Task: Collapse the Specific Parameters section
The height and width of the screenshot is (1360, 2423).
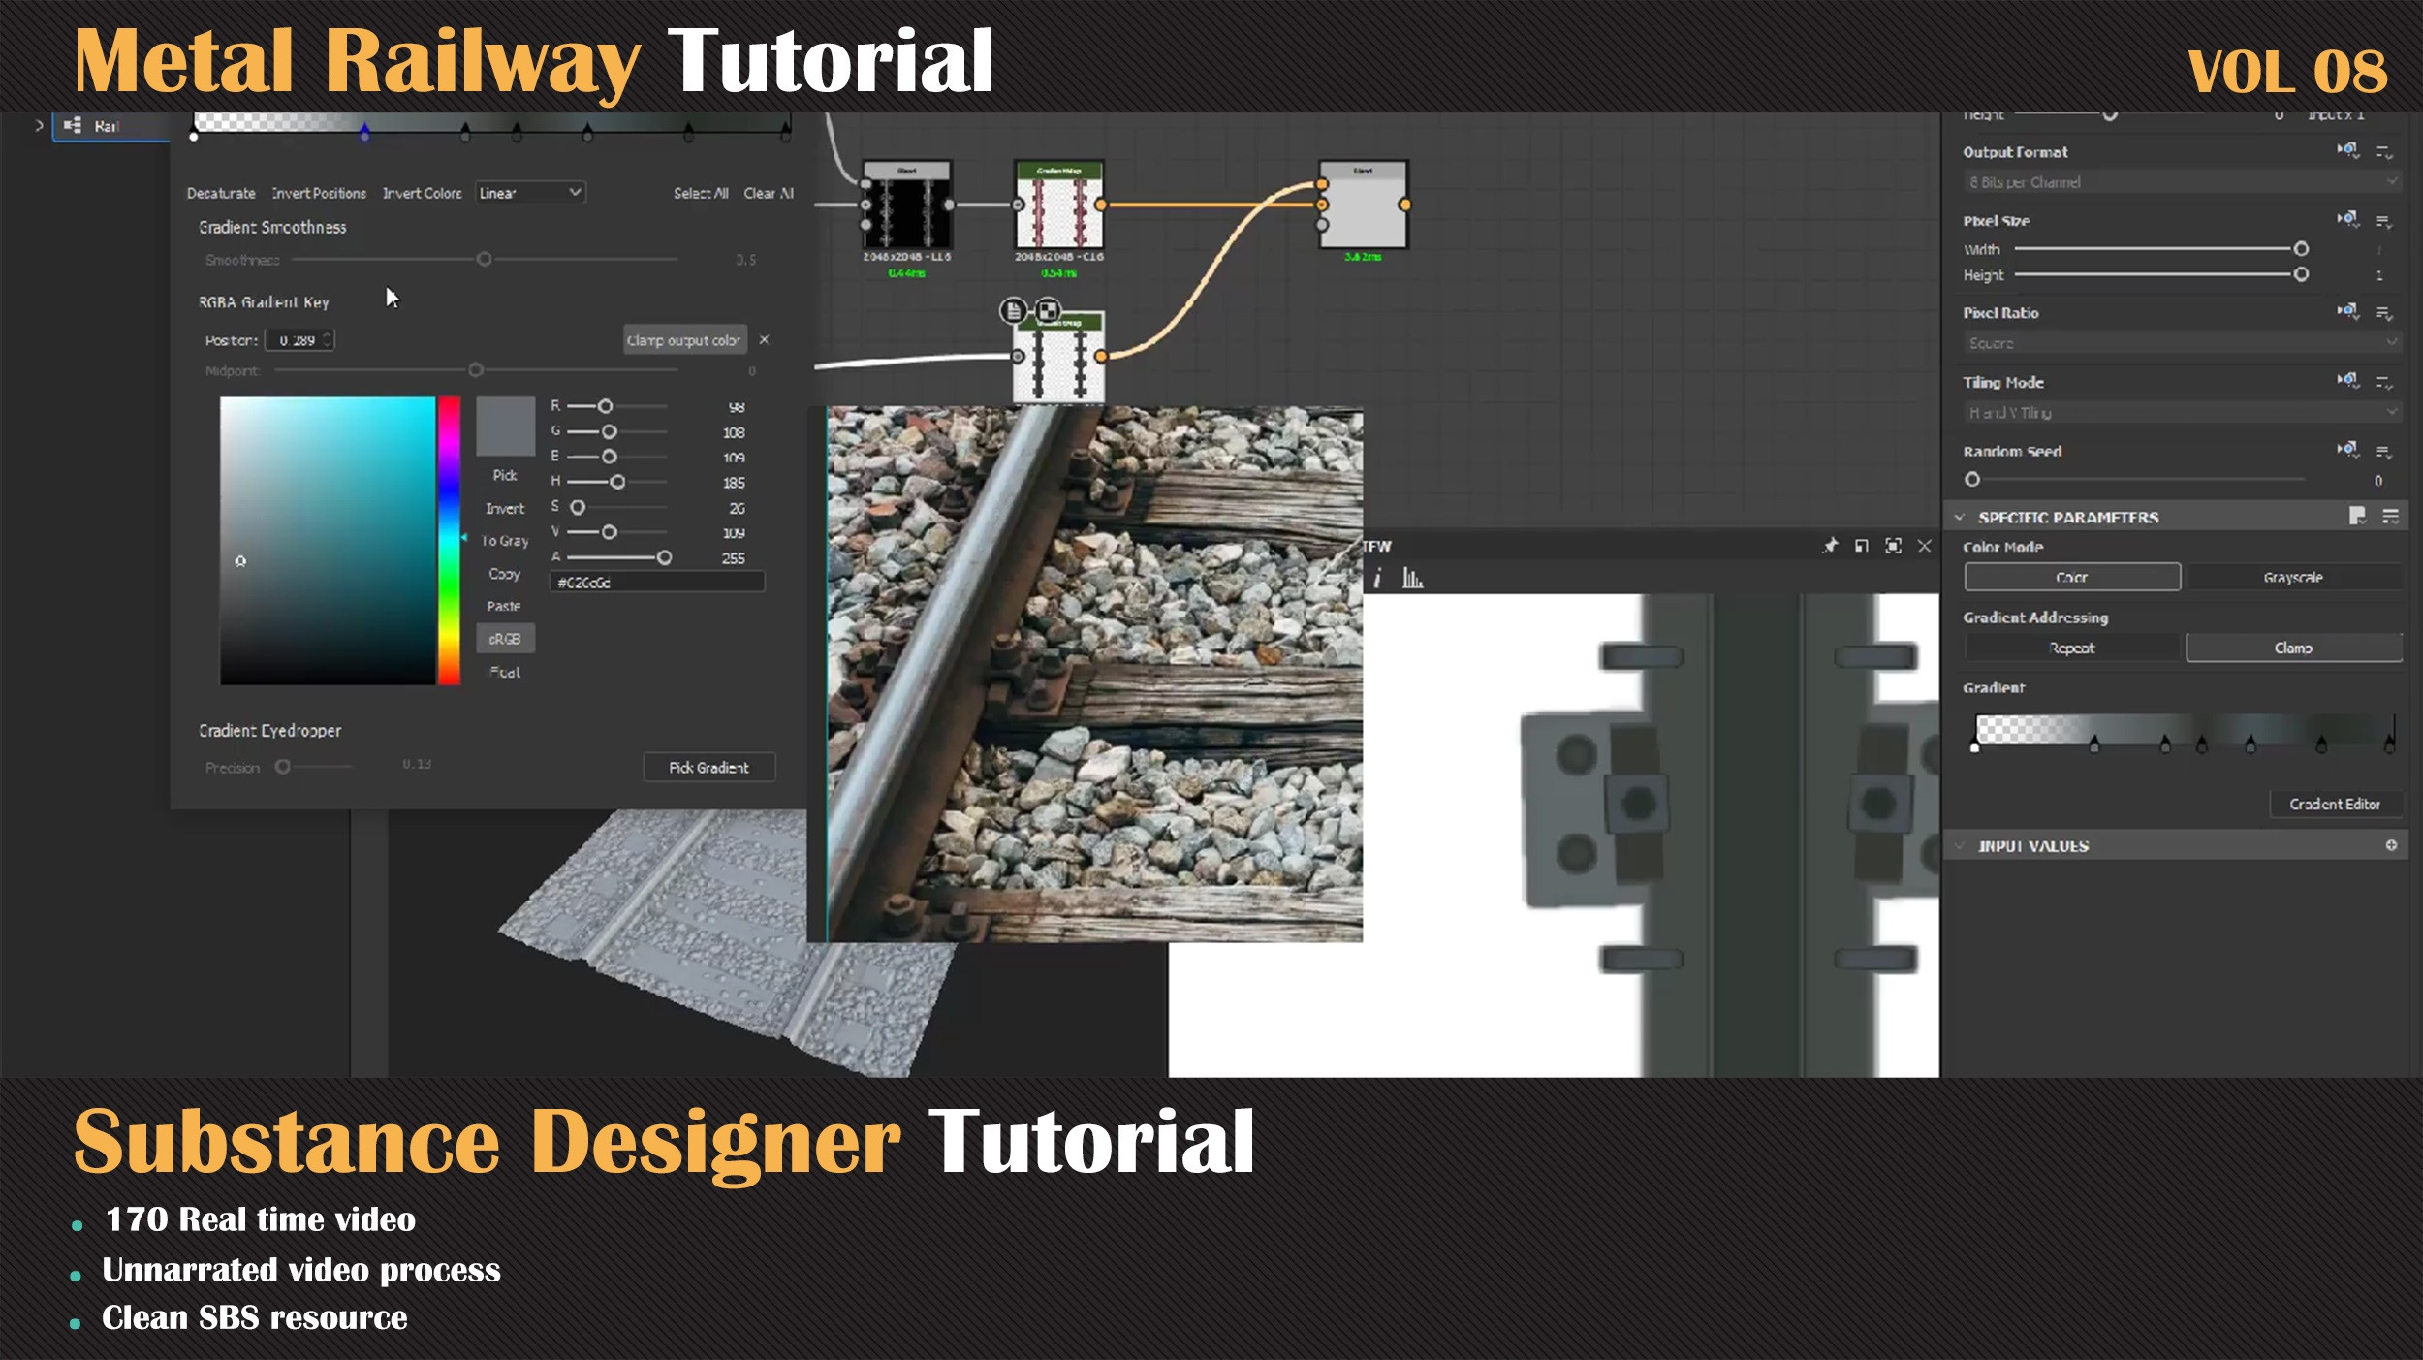Action: pyautogui.click(x=1959, y=517)
